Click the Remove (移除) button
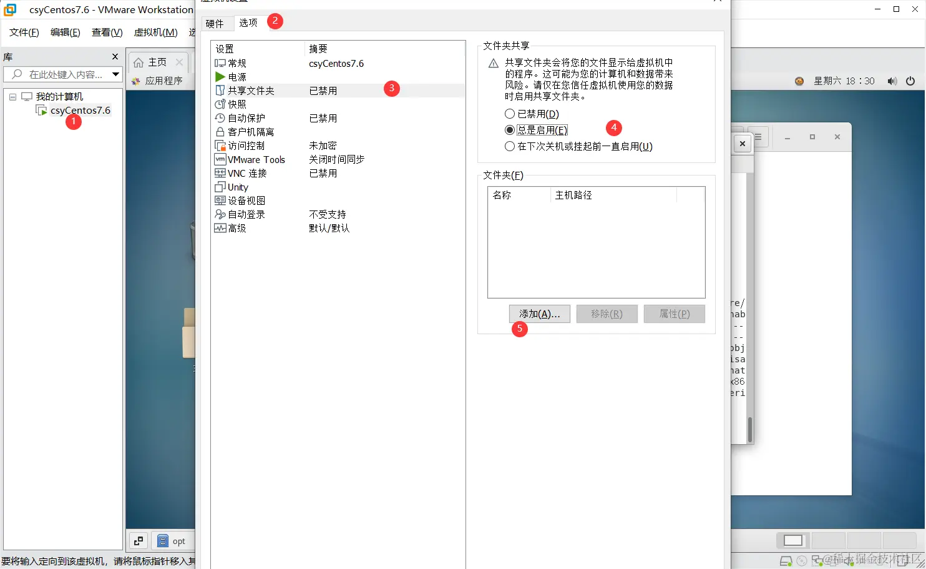This screenshot has width=926, height=569. point(607,314)
